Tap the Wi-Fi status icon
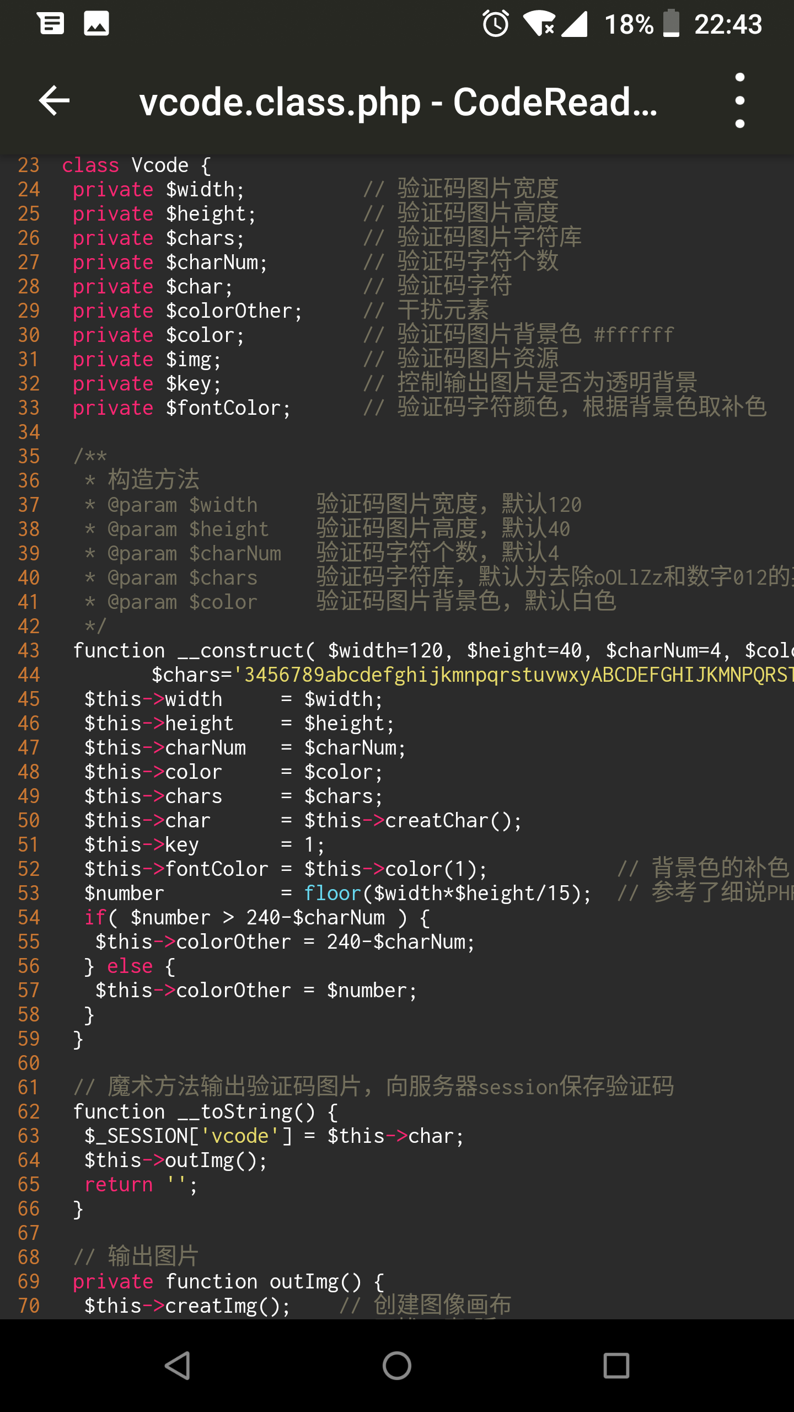The width and height of the screenshot is (794, 1412). pos(539,24)
